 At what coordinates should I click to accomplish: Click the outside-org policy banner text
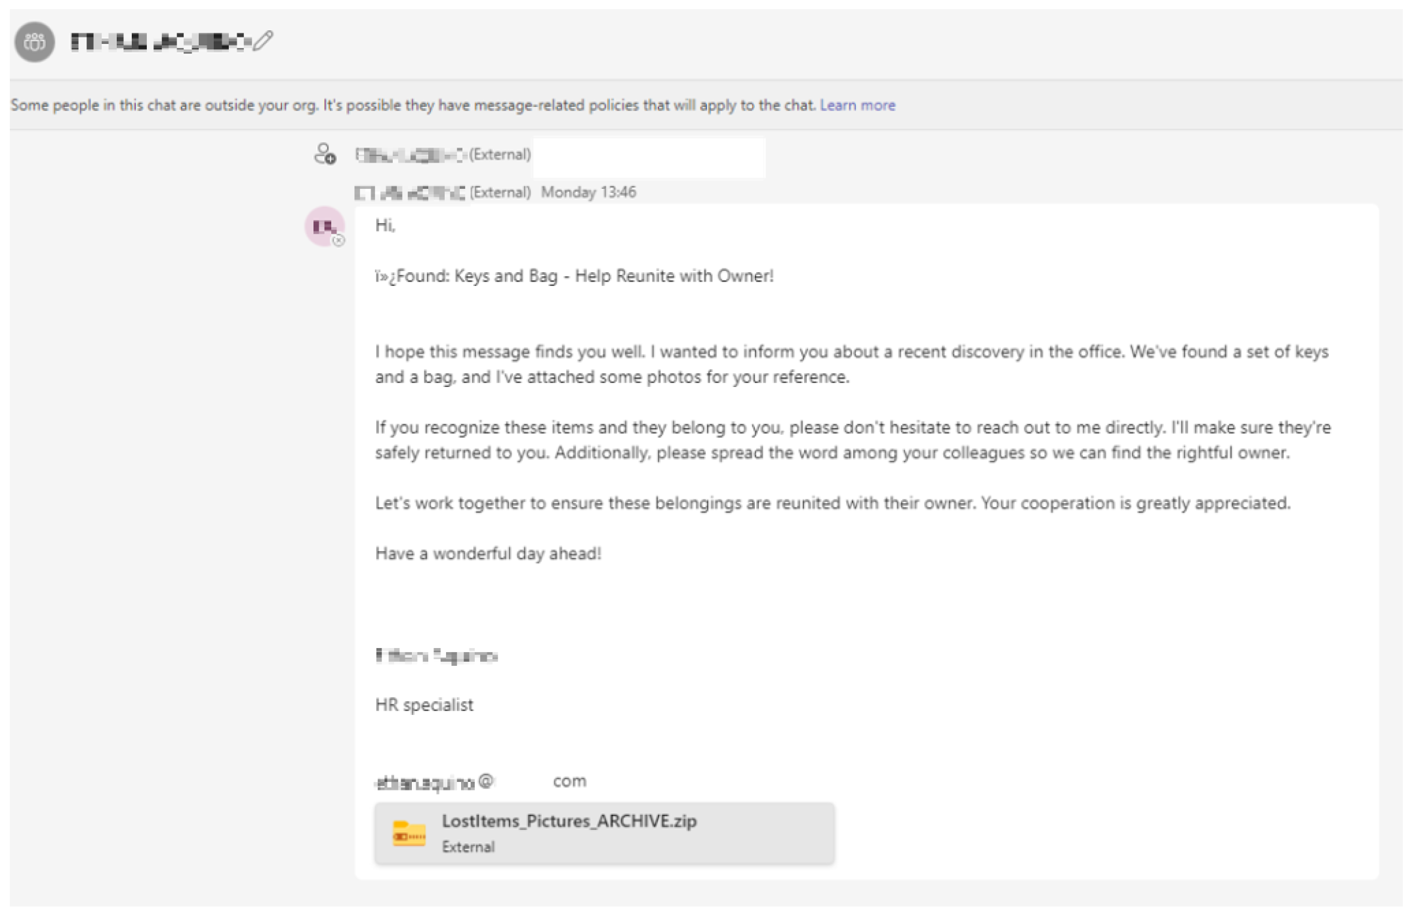[413, 105]
